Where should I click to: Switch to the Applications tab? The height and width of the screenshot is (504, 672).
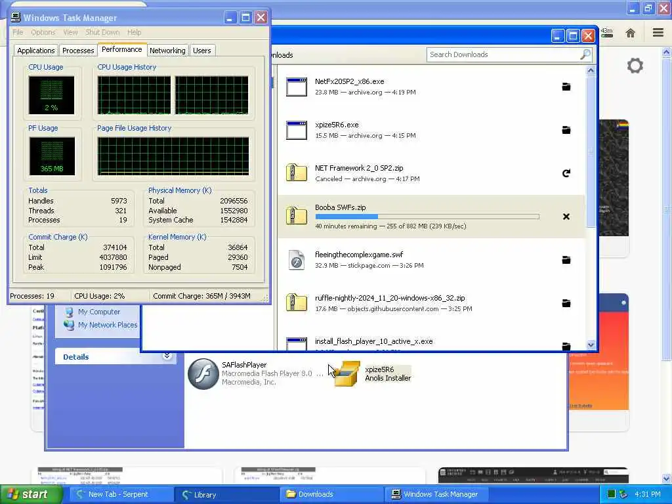[x=36, y=51]
